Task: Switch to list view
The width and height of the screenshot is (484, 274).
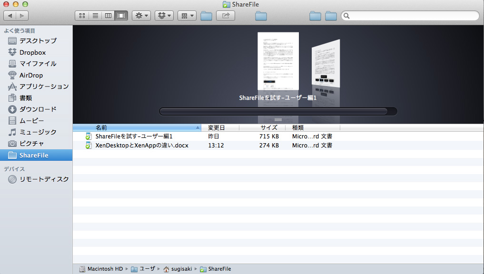Action: 95,16
